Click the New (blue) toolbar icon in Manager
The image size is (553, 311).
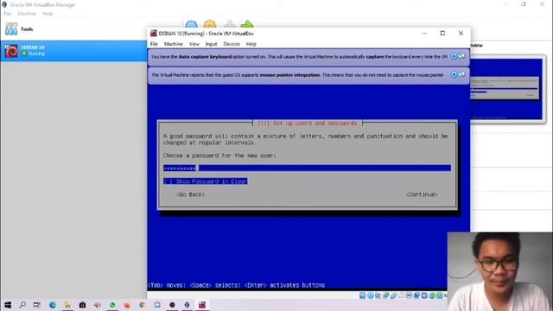(x=191, y=23)
